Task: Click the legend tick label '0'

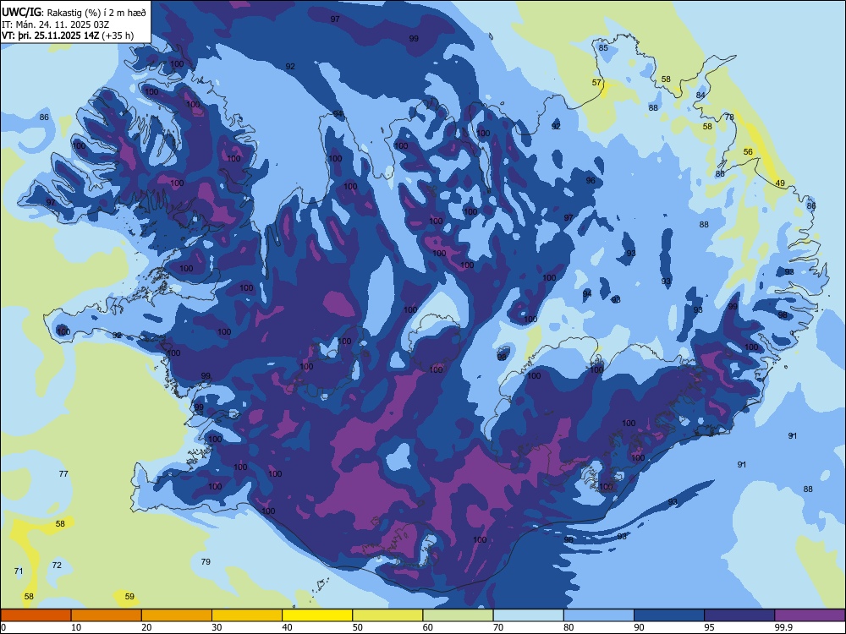Action: 3,627
